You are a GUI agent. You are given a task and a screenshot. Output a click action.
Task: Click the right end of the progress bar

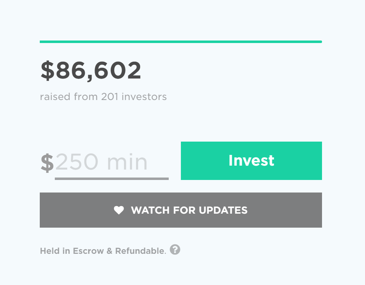pos(320,42)
